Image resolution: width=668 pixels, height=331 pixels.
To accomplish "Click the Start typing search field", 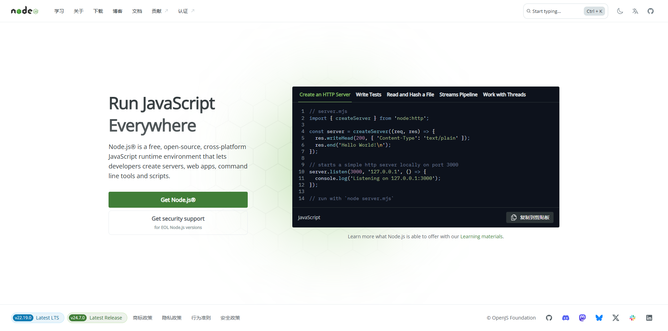I will pyautogui.click(x=565, y=11).
